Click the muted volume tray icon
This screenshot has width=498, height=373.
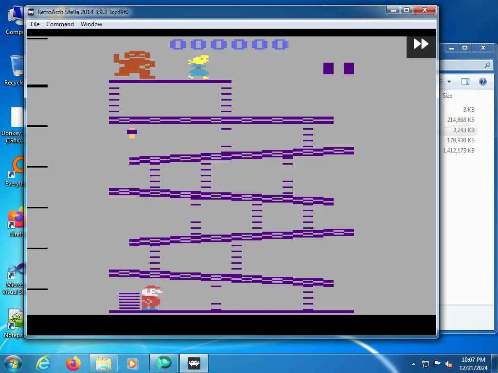pos(449,364)
